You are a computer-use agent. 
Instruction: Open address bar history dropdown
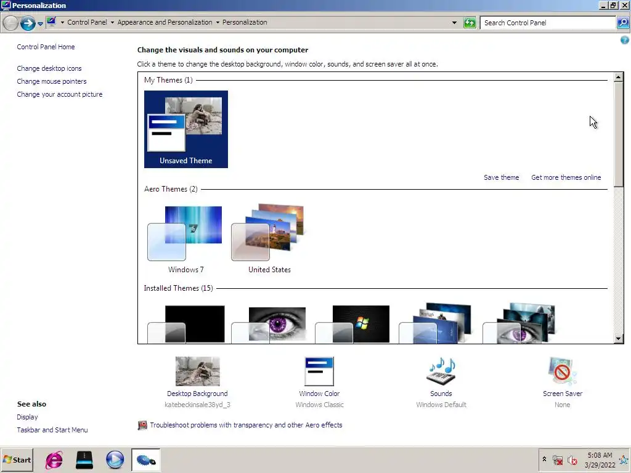[454, 23]
